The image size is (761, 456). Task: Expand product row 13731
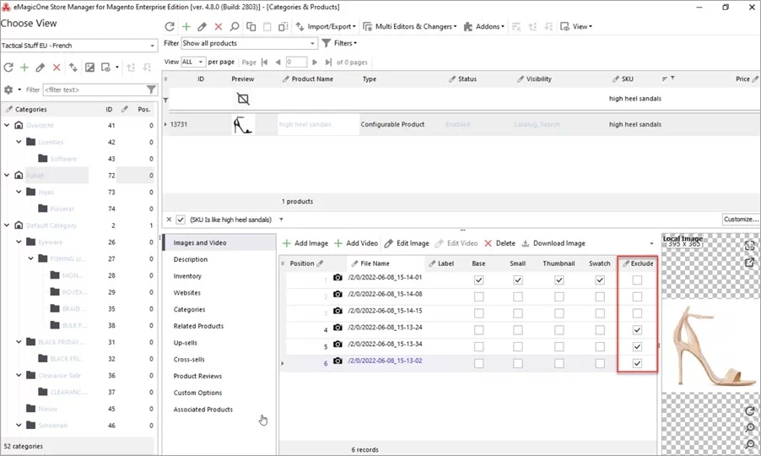[165, 125]
